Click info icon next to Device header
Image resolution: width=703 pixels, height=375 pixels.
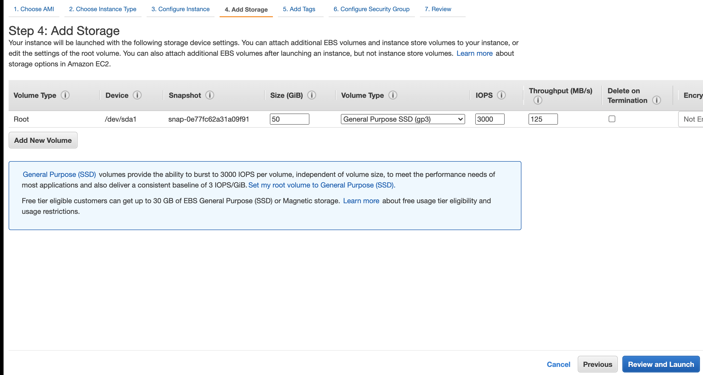click(x=137, y=95)
